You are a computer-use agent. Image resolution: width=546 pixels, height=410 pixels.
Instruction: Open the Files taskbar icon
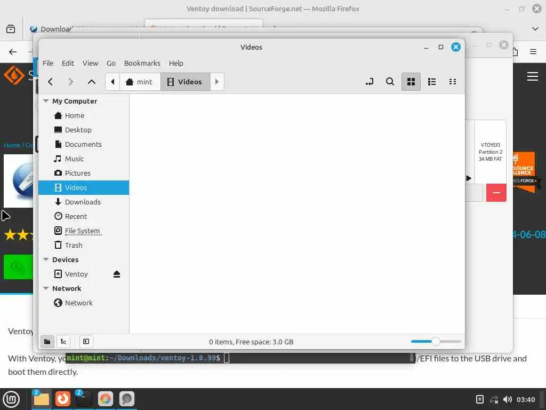point(42,399)
